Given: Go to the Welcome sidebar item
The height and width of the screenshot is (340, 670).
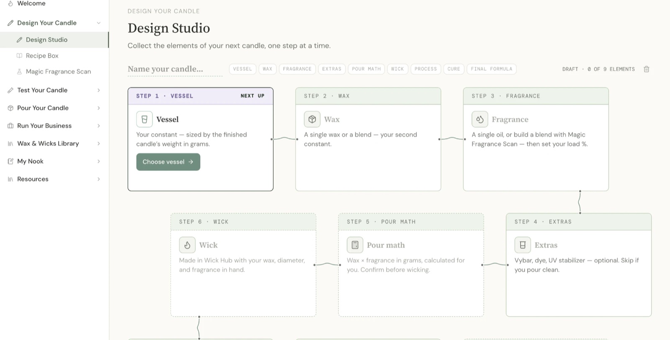Looking at the screenshot, I should click(54, 3).
